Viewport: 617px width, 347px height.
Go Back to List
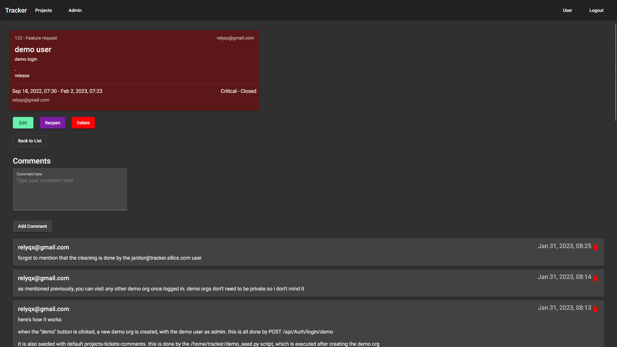[x=30, y=141]
